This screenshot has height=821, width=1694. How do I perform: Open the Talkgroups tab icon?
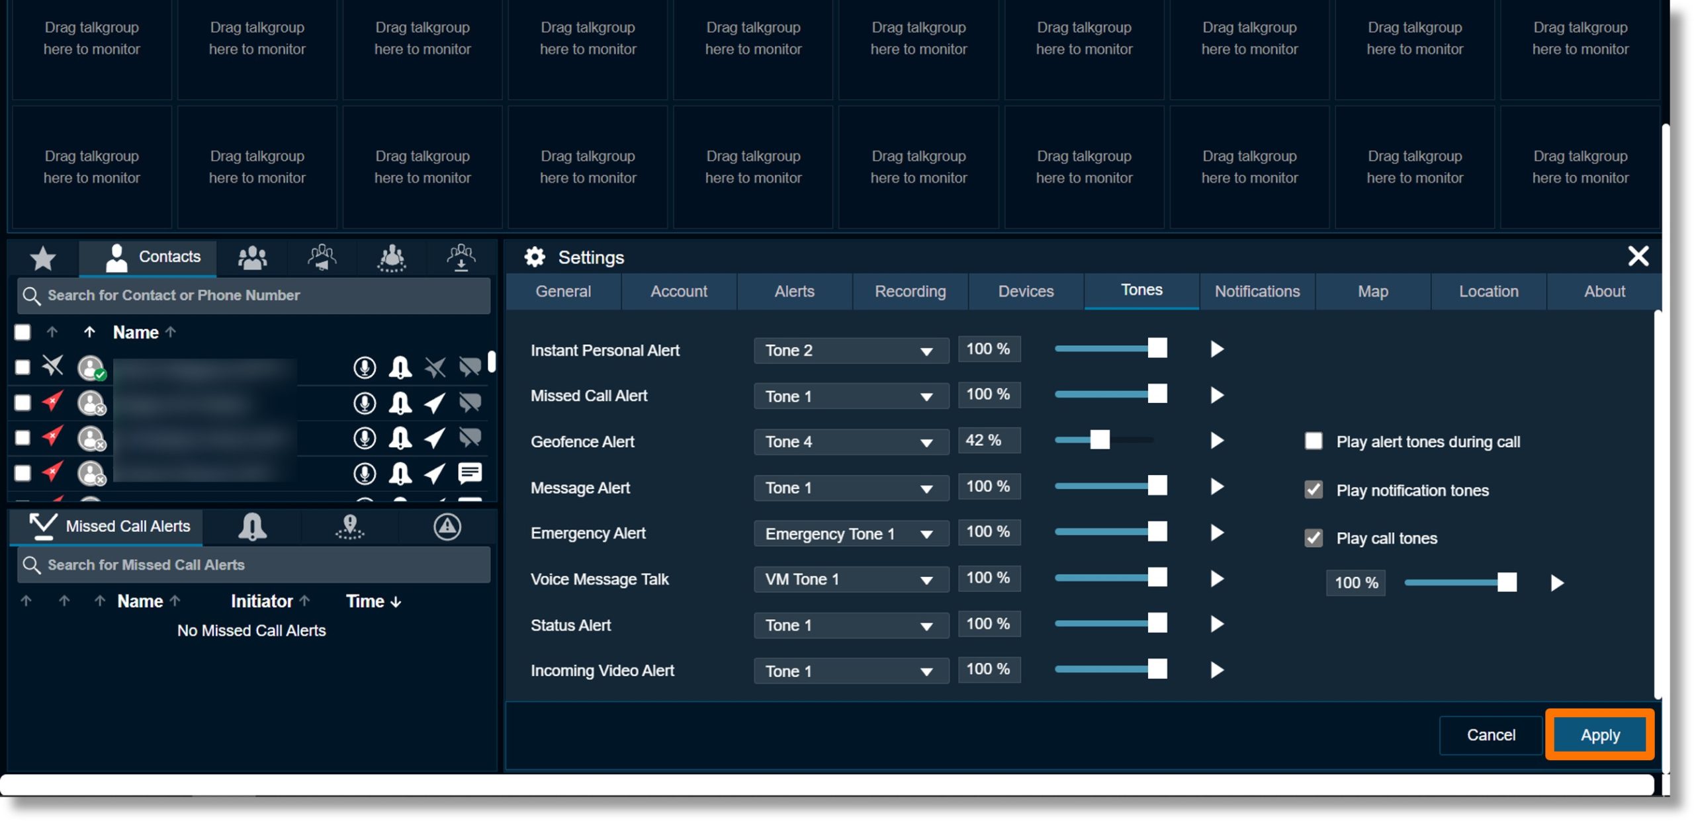(322, 257)
